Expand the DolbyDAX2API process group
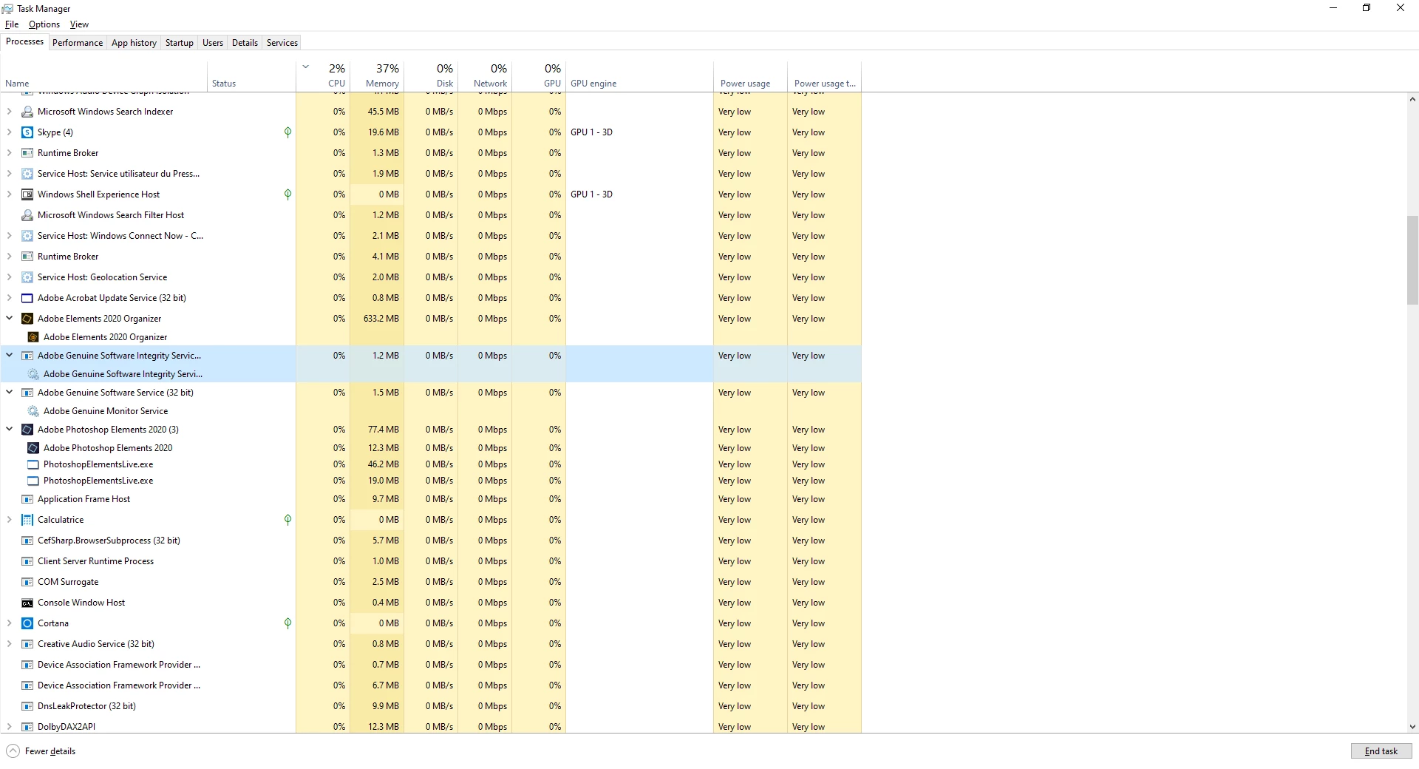Image resolution: width=1419 pixels, height=769 pixels. pyautogui.click(x=9, y=727)
